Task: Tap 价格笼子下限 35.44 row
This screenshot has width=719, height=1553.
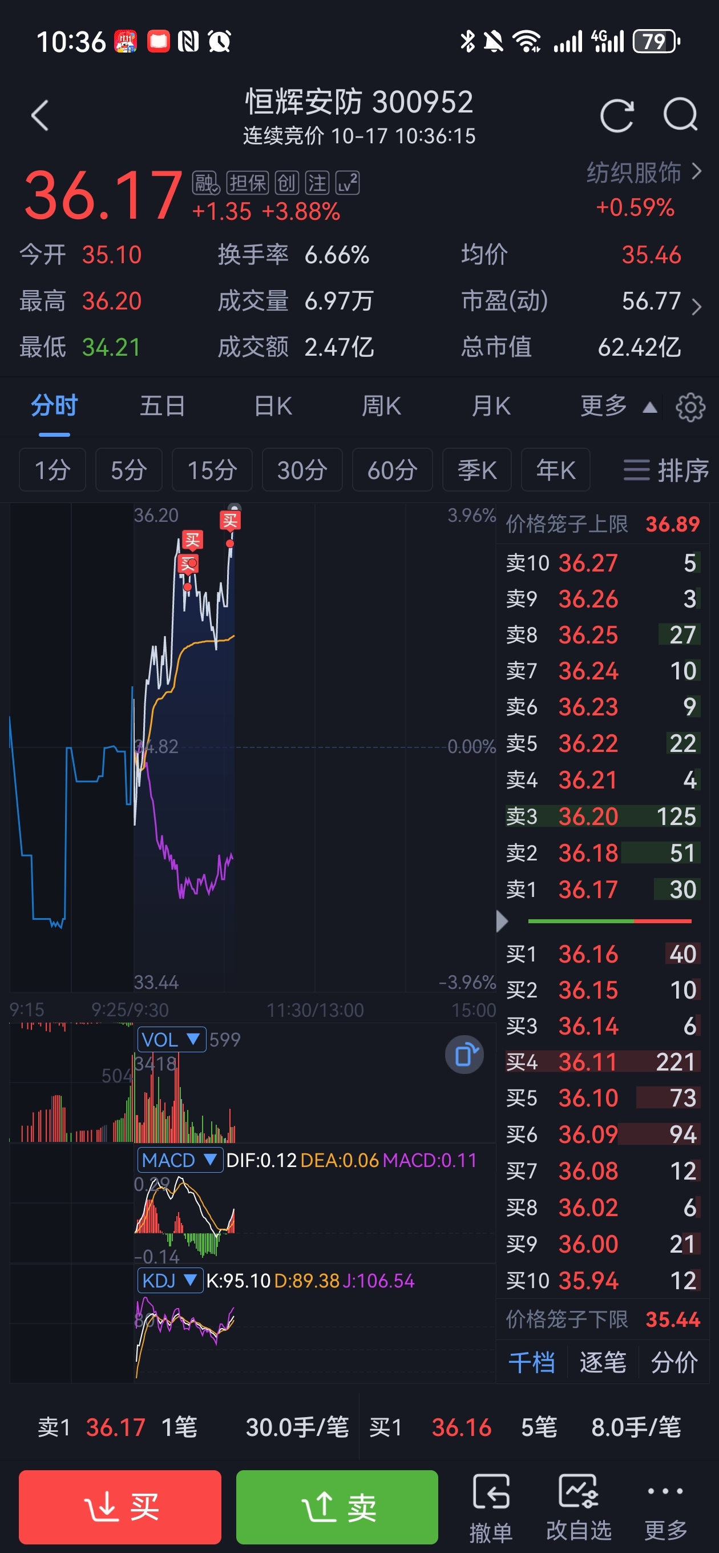Action: 603,1319
